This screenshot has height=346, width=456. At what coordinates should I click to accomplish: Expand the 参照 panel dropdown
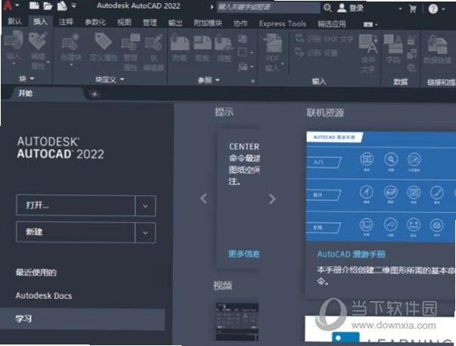point(209,80)
